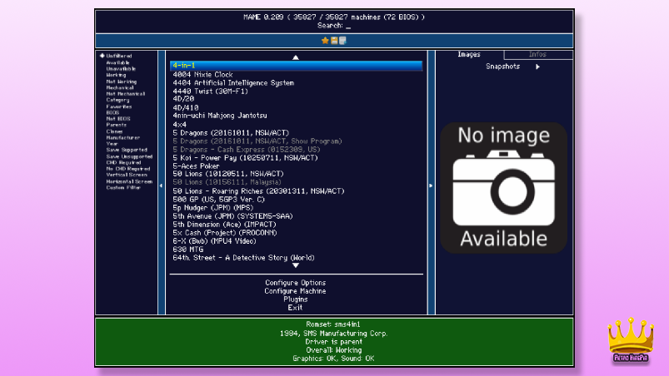Select 5x Cash (Project) (PROCONN)
Screen dimensions: 669x376
[x=225, y=233]
